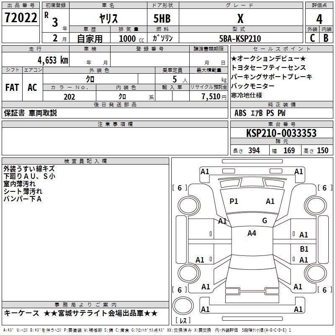Select the chassis number KSP210-0033353

pyautogui.click(x=281, y=133)
